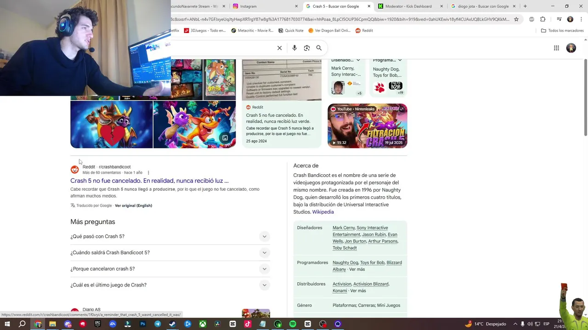Open 'Crash 5 no fue cancelado' Reddit result

point(149,181)
